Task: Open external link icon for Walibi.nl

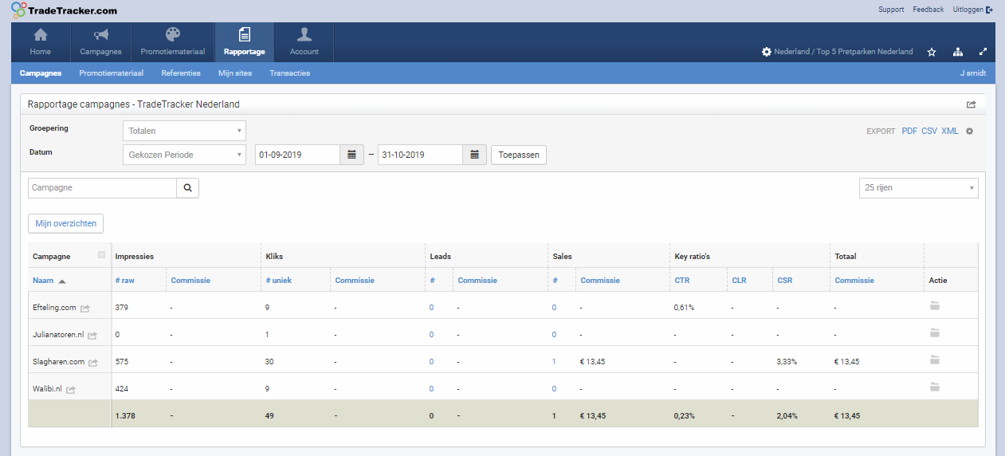Action: 71,390
